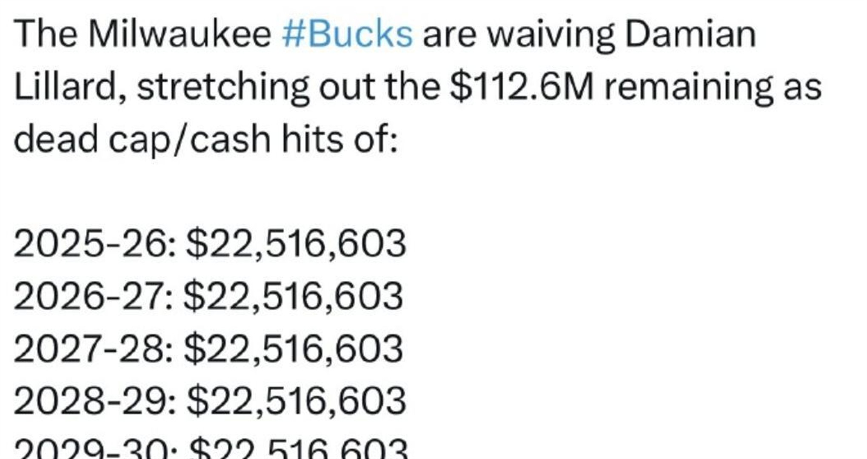Select the 2025-26 season label
867x459 pixels.
click(94, 244)
